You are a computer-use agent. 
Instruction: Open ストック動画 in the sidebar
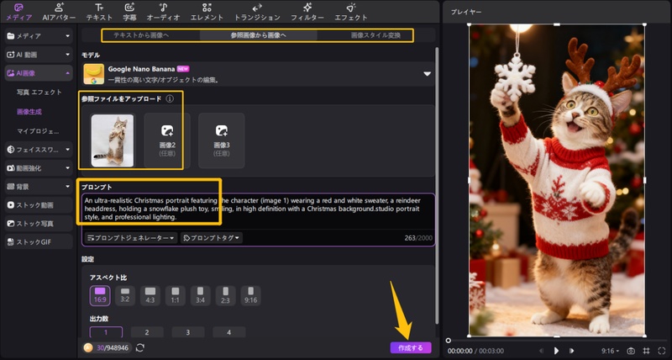38,204
